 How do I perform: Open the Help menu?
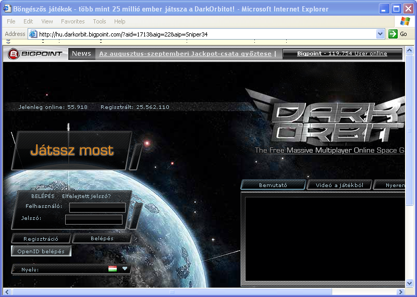[x=119, y=21]
